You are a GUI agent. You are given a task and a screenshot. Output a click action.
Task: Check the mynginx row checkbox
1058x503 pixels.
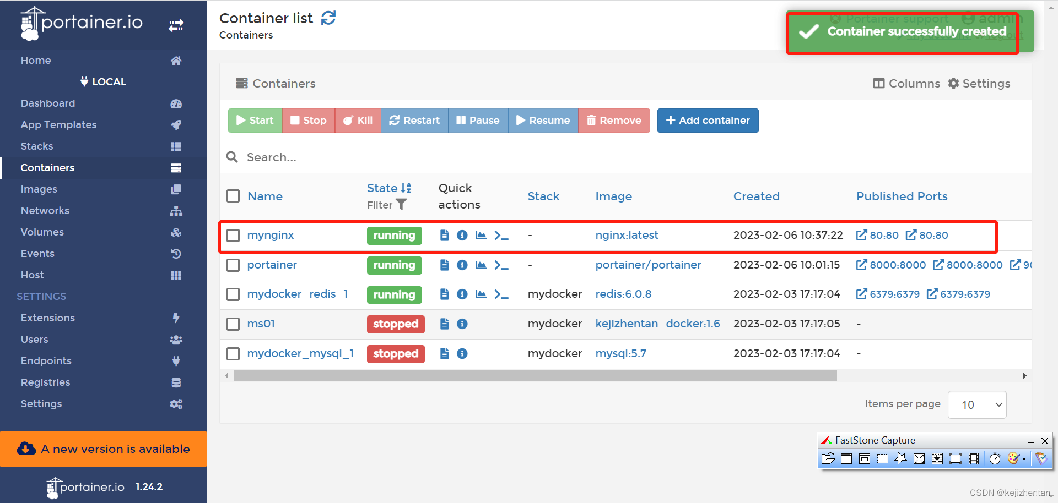pyautogui.click(x=233, y=236)
